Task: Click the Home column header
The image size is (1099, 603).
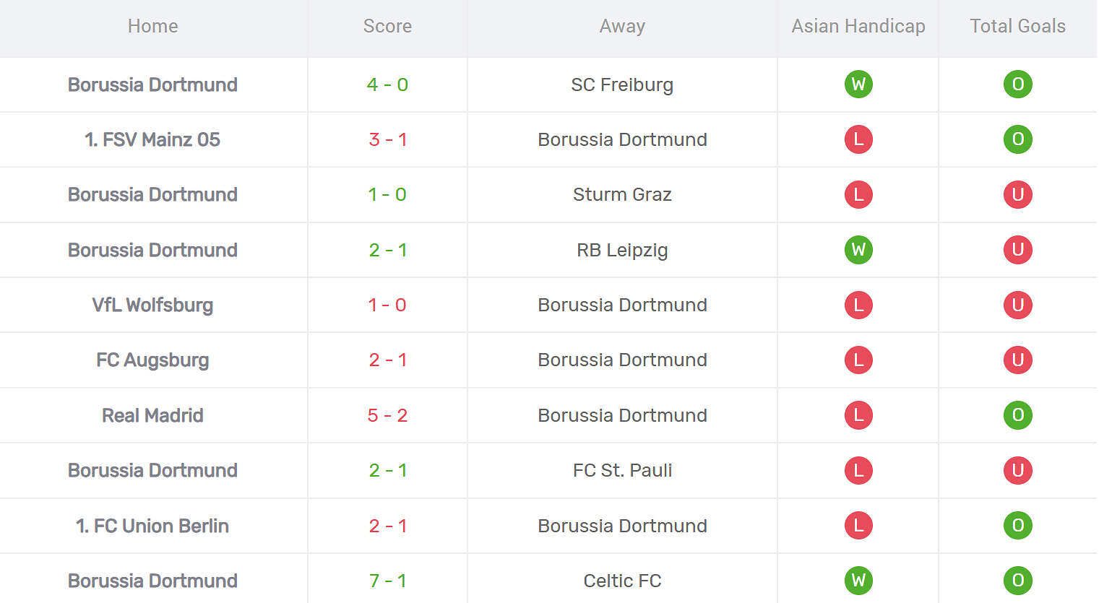Action: click(152, 26)
